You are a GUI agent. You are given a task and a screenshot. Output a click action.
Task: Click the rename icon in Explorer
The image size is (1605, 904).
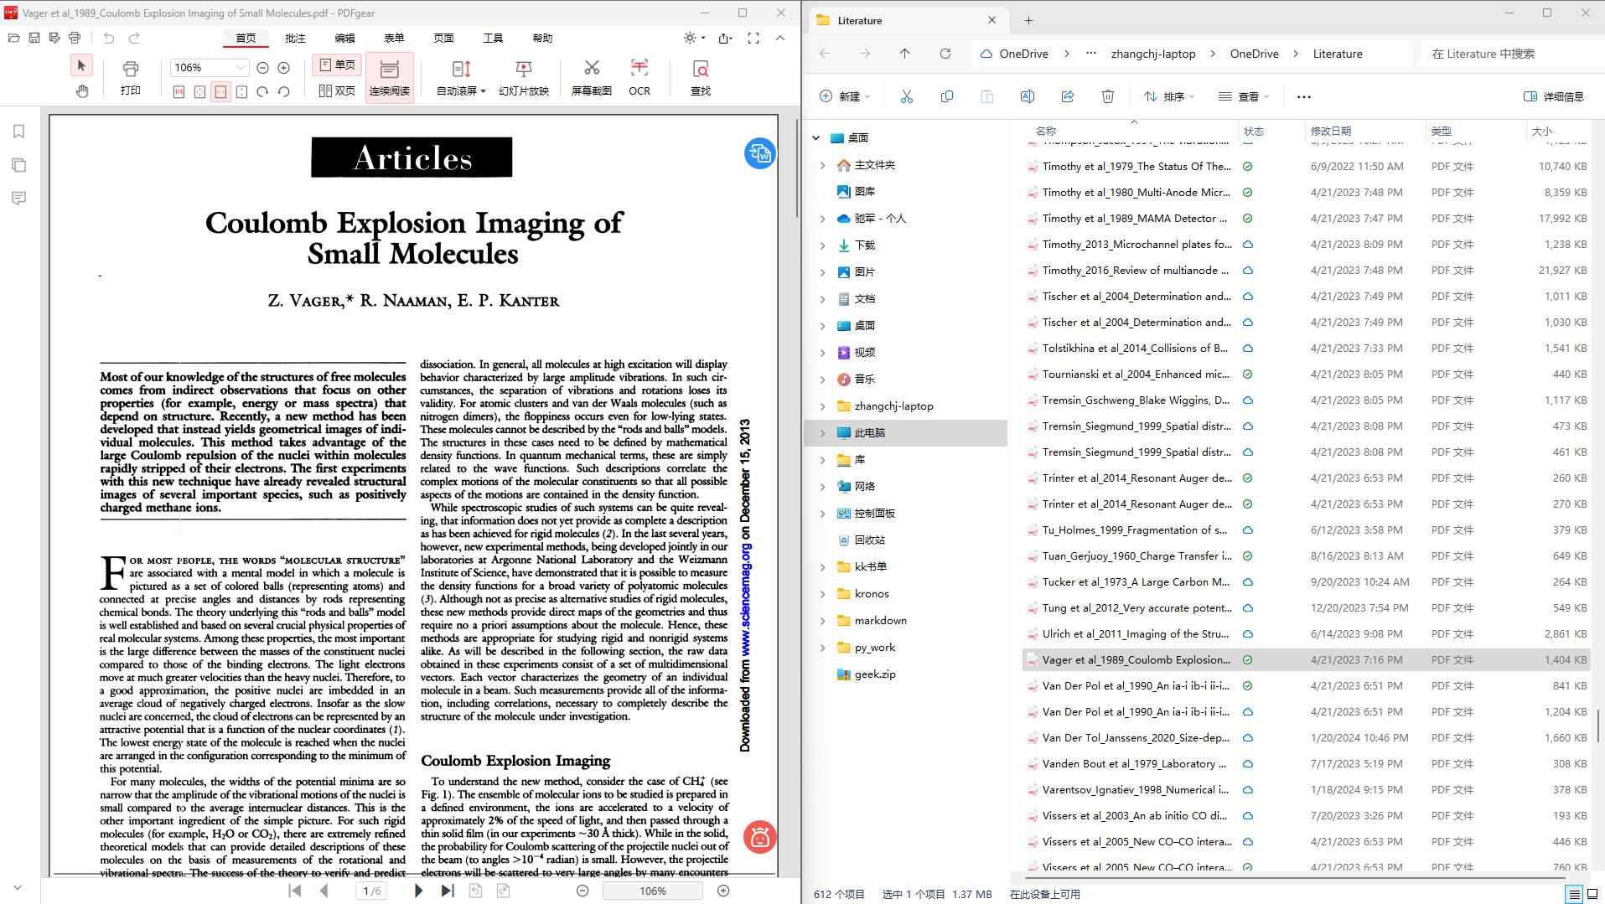(1027, 96)
